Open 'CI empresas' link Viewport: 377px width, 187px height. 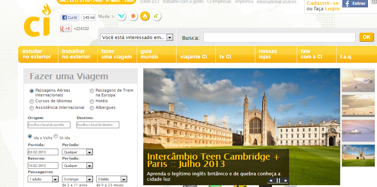(x=219, y=2)
